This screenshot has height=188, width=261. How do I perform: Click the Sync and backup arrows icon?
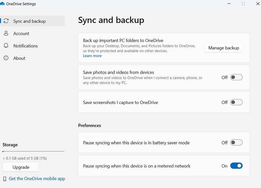(x=6, y=21)
